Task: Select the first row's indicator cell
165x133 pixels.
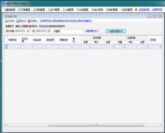Action: pos(6,47)
